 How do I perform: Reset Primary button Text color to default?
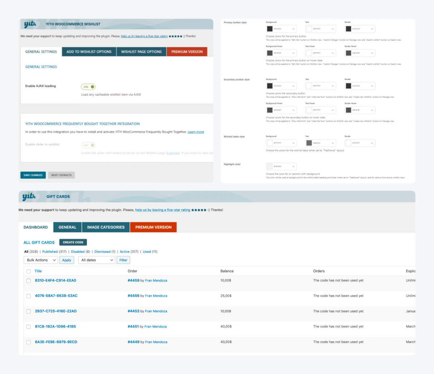point(333,29)
